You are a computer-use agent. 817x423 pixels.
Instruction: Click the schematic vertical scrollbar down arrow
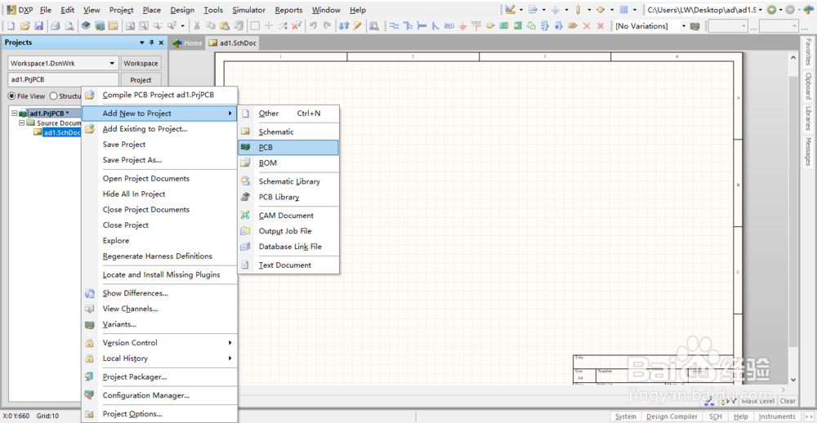(x=793, y=380)
